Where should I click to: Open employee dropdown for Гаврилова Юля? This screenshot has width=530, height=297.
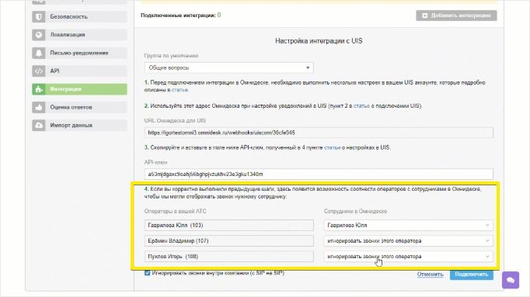(x=408, y=225)
